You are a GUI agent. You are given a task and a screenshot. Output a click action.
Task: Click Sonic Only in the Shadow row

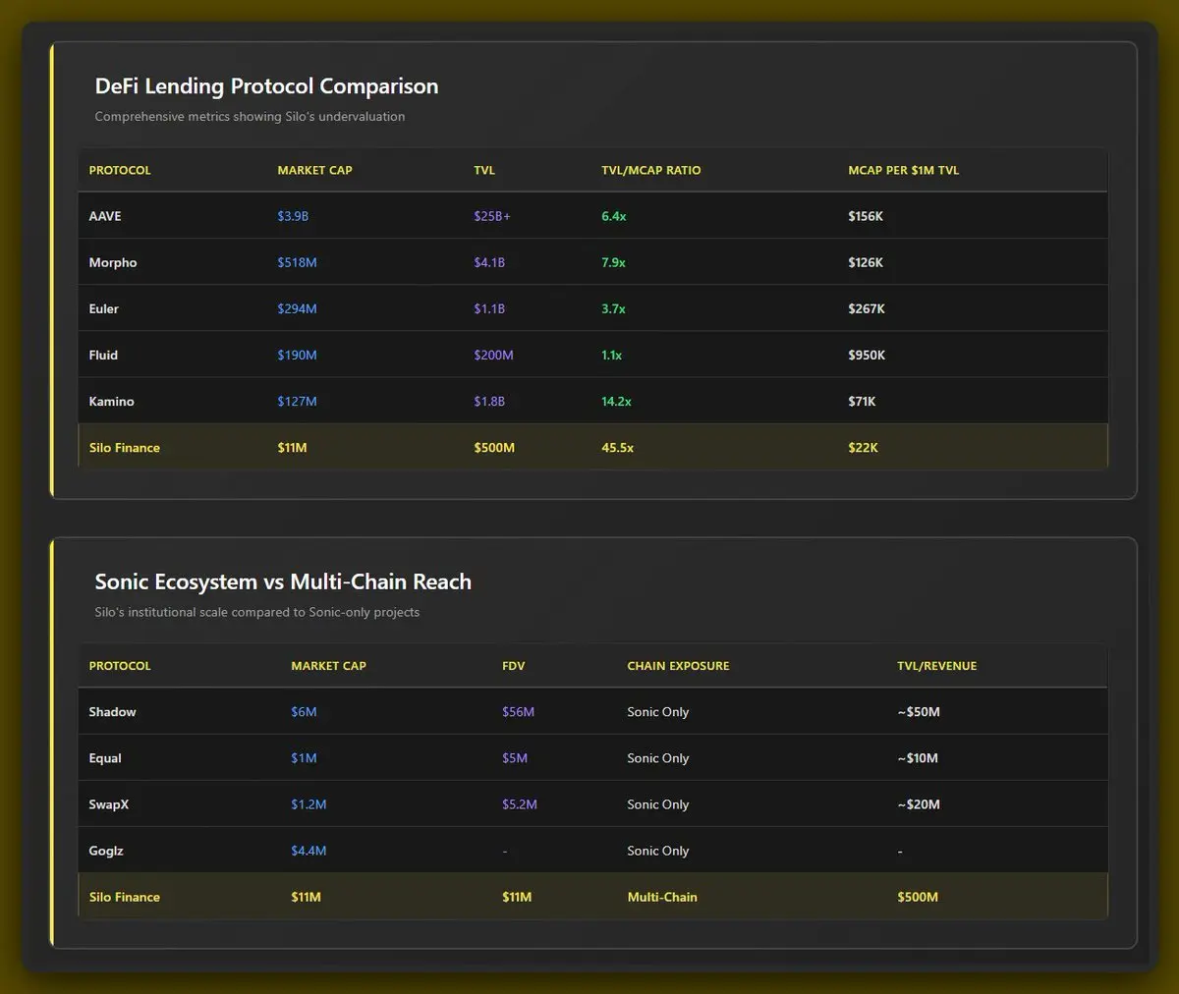[658, 712]
